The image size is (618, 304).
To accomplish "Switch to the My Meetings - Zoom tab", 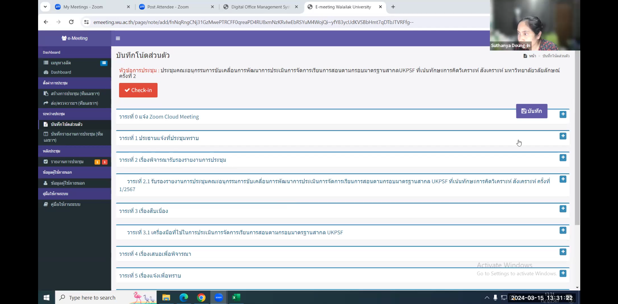I will pyautogui.click(x=83, y=7).
